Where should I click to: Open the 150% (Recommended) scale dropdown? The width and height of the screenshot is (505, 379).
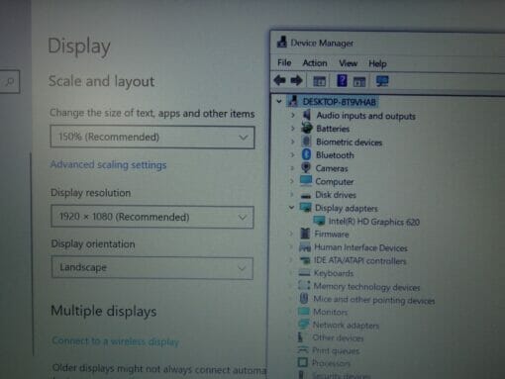click(x=152, y=137)
